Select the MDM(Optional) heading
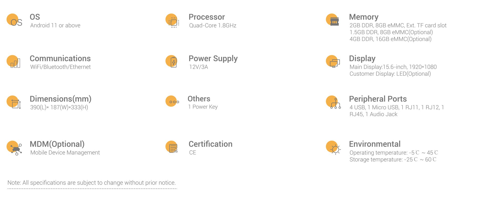 57,144
